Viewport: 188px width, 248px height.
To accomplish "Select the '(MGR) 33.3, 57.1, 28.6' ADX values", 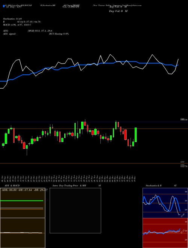I will [x=40, y=31].
